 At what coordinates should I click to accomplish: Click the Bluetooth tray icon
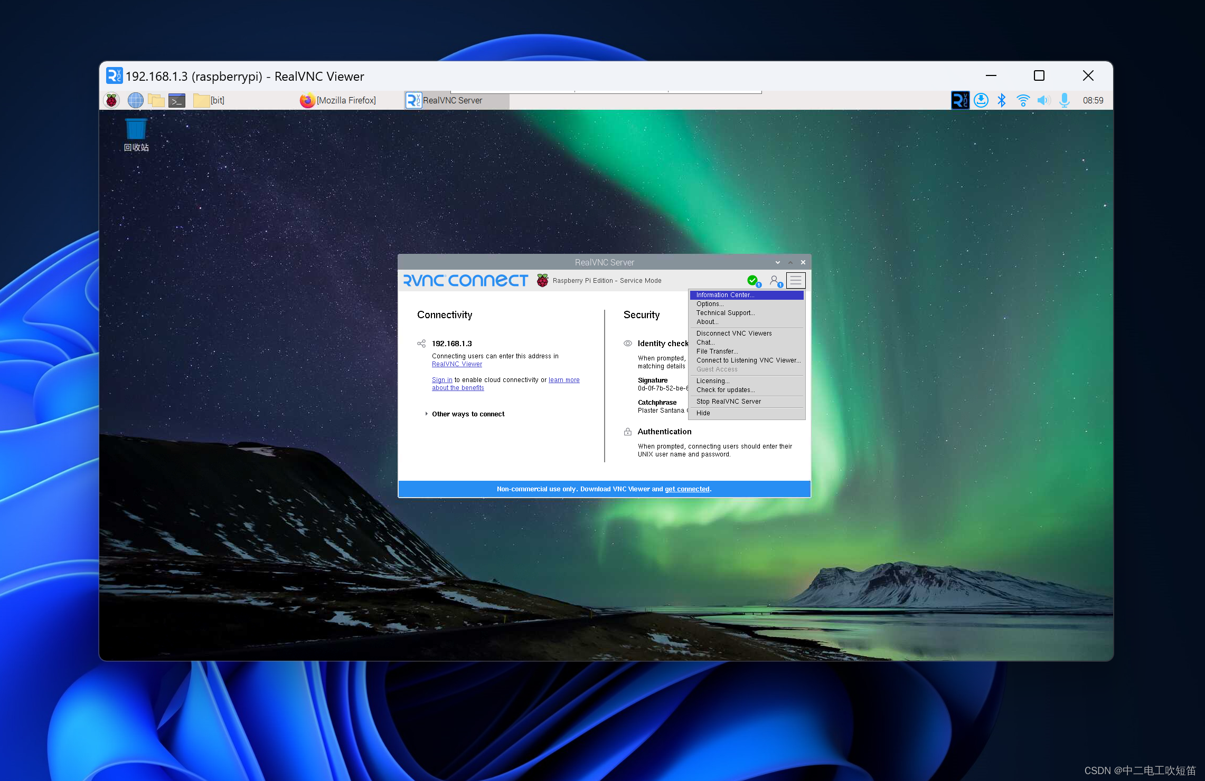pyautogui.click(x=1001, y=100)
